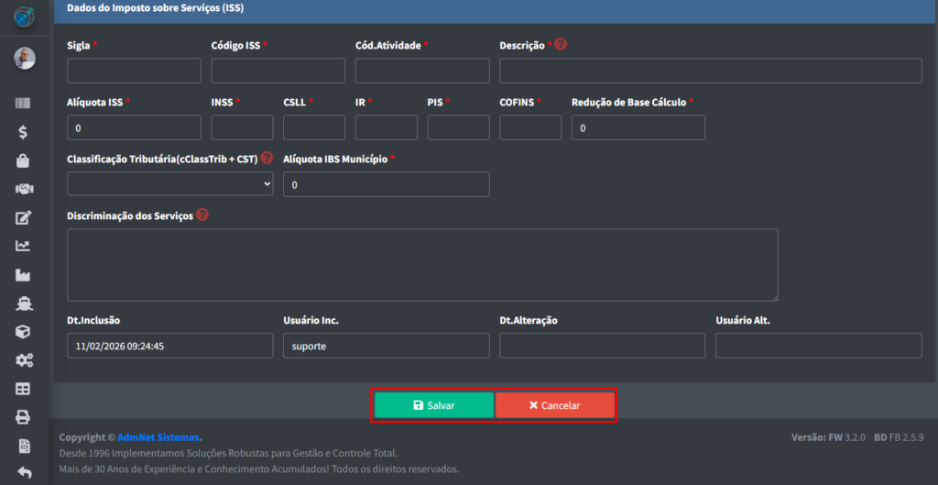Open the Classificação Tributária dropdown
Viewport: 938px width, 485px height.
pos(169,184)
